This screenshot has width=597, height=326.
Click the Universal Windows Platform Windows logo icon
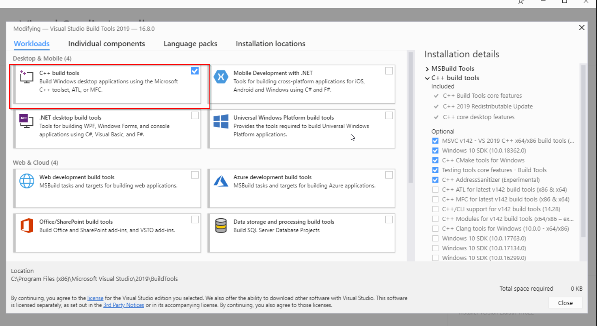221,122
